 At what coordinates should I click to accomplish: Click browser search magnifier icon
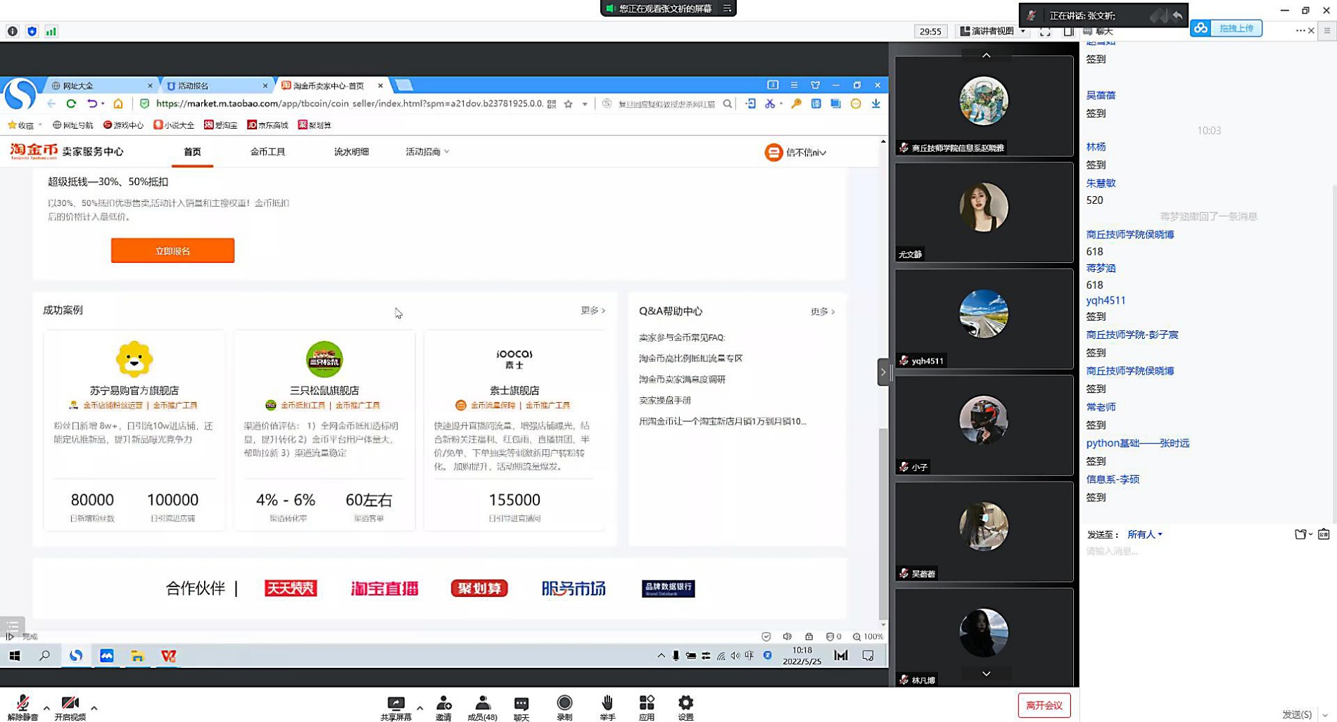(728, 103)
